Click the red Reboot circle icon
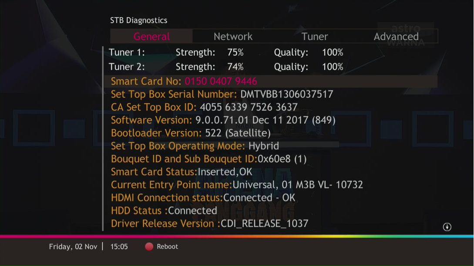Viewport: 474px width, 266px height. tap(149, 246)
